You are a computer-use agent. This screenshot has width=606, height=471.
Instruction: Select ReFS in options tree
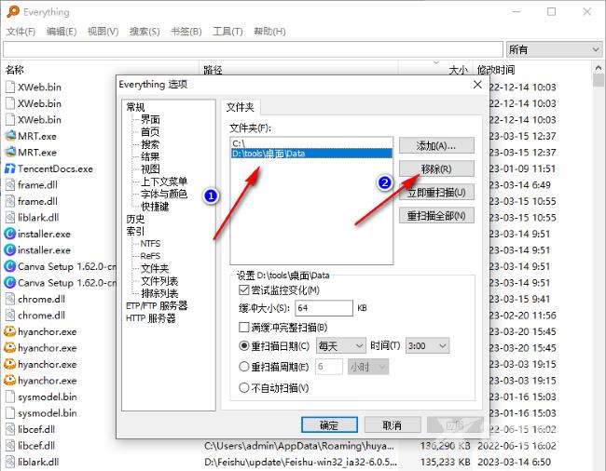150,256
